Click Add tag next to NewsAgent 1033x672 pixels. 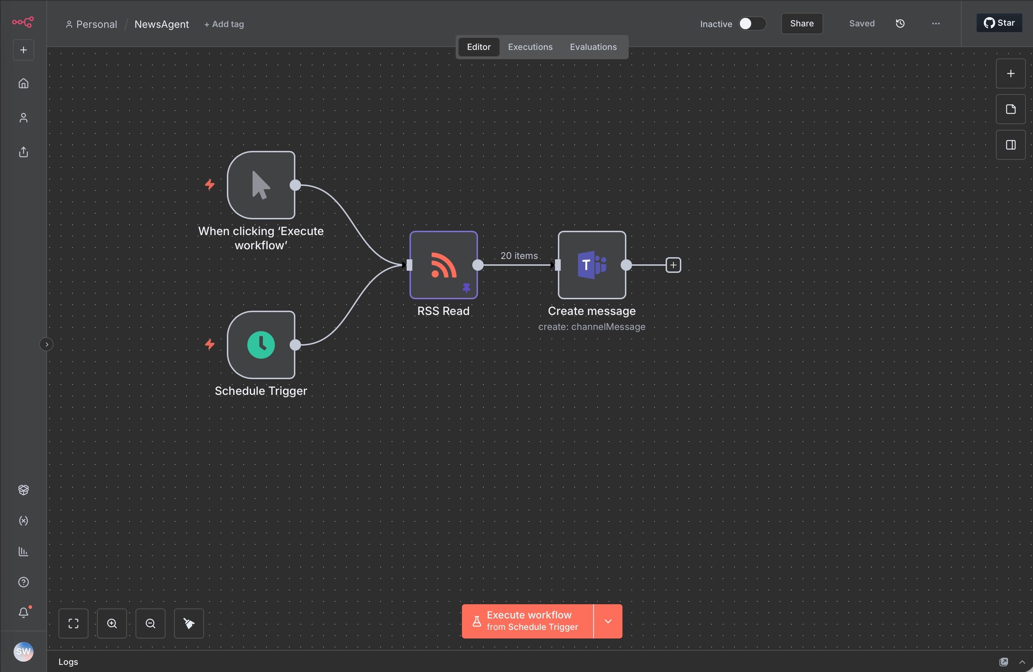224,24
